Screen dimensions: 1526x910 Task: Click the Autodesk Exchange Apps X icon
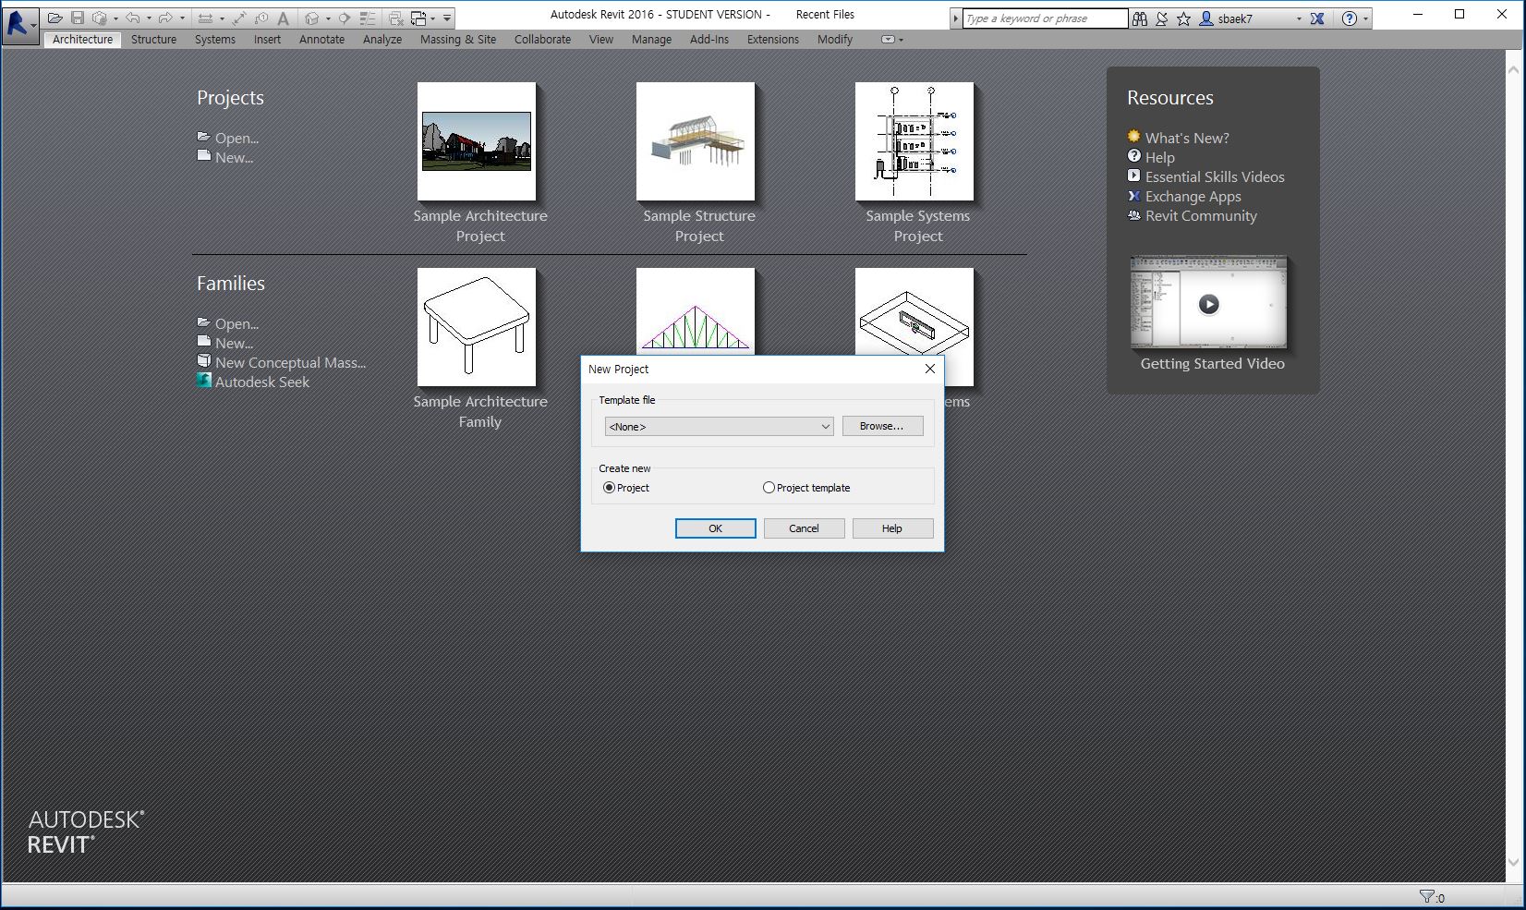click(1317, 18)
